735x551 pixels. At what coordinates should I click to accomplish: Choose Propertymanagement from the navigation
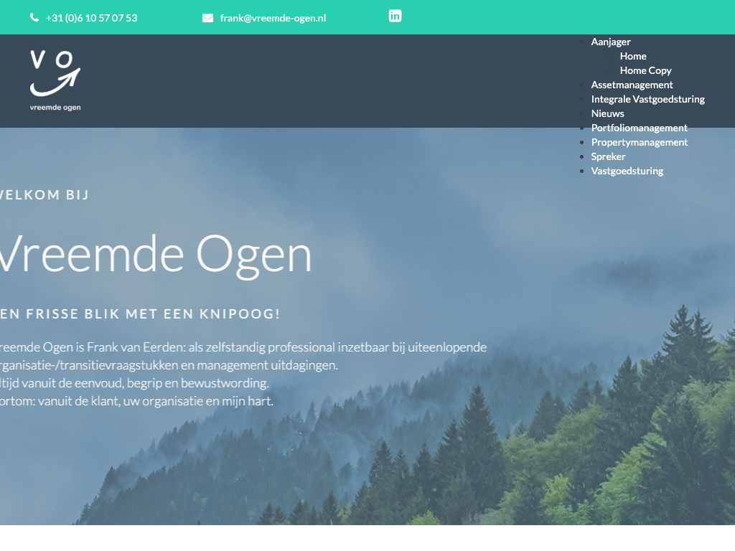coord(639,142)
